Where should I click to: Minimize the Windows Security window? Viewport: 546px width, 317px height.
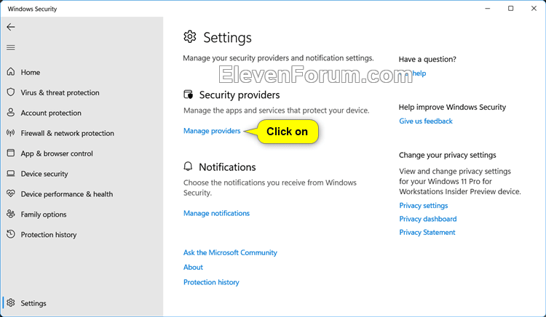tap(488, 8)
